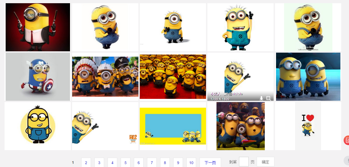Click the gray exclamation feedback icon
This screenshot has width=349, height=167.
click(346, 161)
